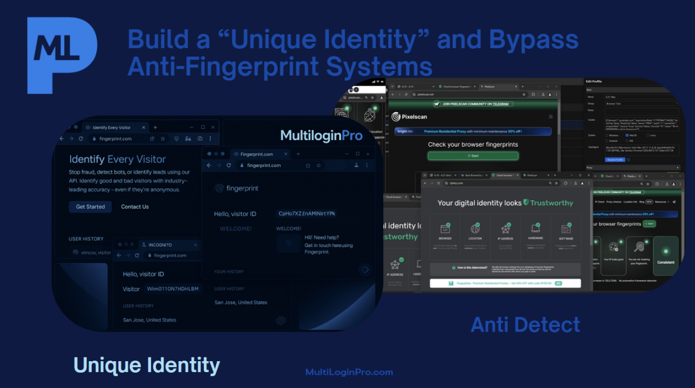Switch to the 'Check browser fingerprints' tab in Pixelscan window
Image resolution: width=695 pixels, height=388 pixels.
point(457,86)
